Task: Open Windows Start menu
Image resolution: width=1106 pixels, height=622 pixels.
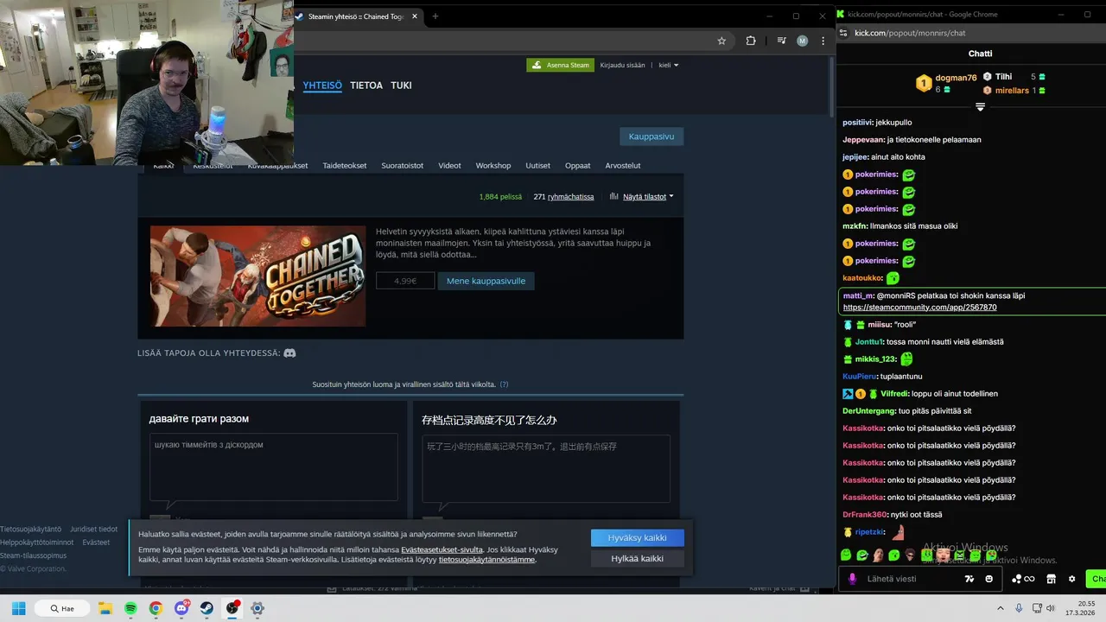Action: [18, 608]
